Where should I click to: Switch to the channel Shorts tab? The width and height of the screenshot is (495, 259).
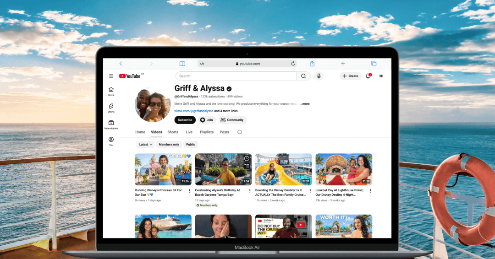tap(173, 132)
